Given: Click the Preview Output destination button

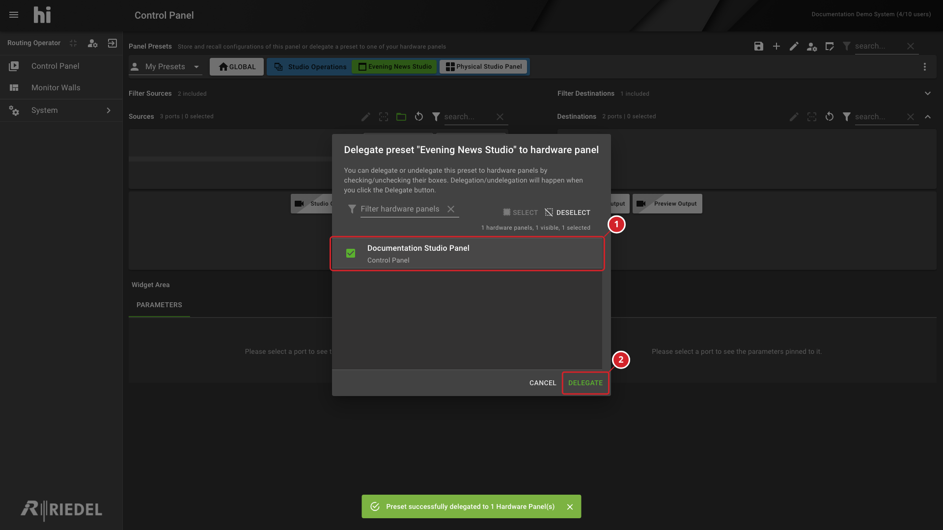Looking at the screenshot, I should coord(667,204).
